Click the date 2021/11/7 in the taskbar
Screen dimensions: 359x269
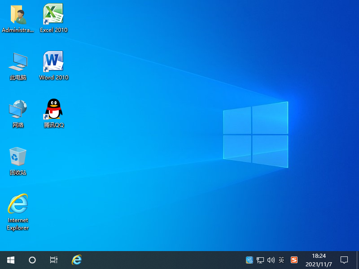[320, 263]
